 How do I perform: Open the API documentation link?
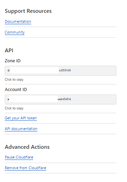[21, 129]
